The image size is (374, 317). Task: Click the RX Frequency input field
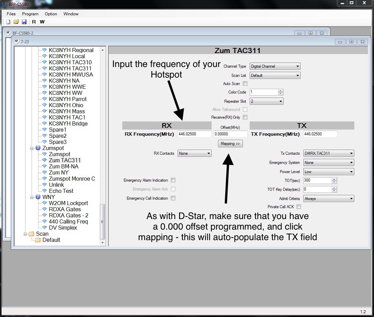[x=194, y=134]
